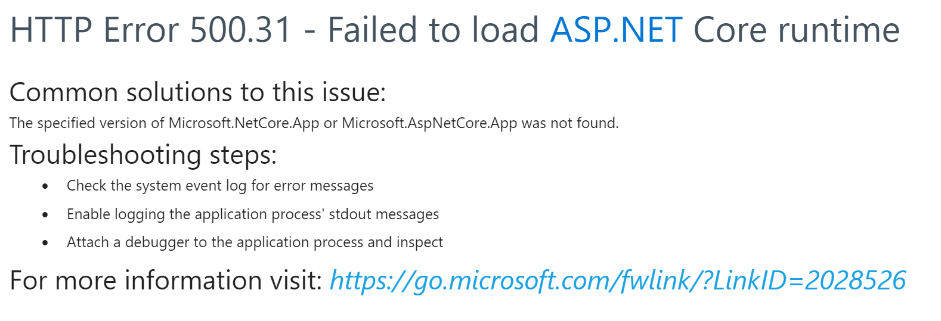Click the word Microsoft.AspNetCore.App
Image resolution: width=941 pixels, height=321 pixels.
pyautogui.click(x=429, y=123)
